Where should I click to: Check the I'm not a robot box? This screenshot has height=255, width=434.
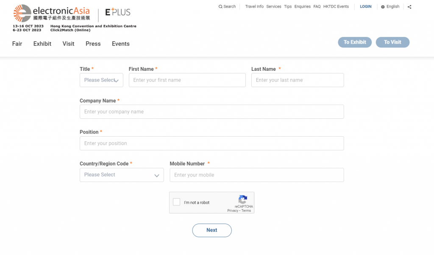[177, 202]
